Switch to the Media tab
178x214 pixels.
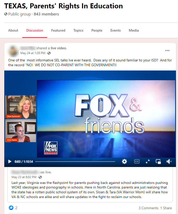[x=134, y=30]
